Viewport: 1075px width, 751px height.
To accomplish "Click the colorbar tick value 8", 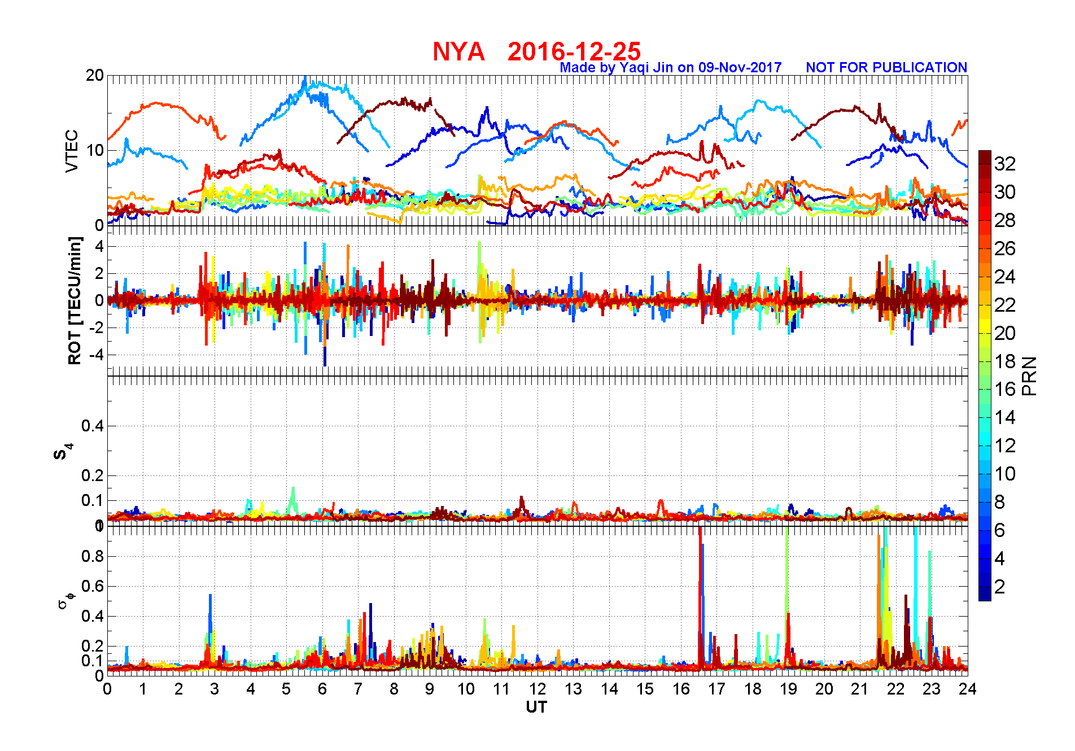I will coord(1000,502).
